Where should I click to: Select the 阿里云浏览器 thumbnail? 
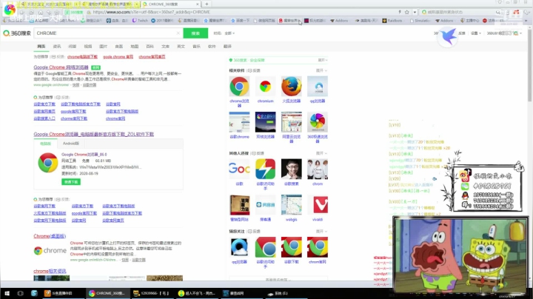(x=292, y=122)
